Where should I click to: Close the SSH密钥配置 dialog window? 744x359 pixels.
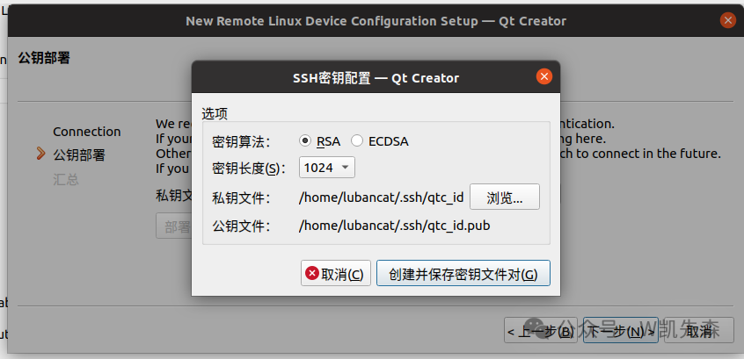click(544, 77)
